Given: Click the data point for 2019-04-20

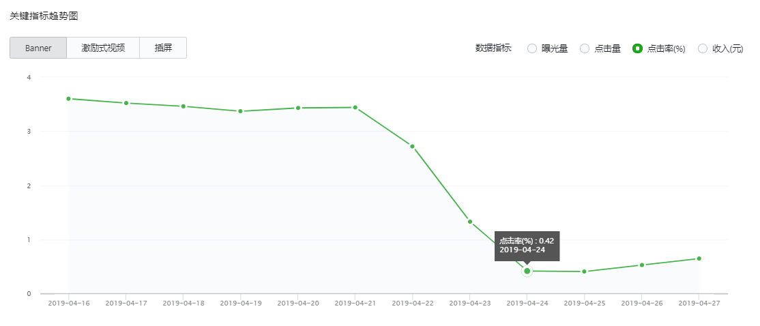Looking at the screenshot, I should (298, 108).
